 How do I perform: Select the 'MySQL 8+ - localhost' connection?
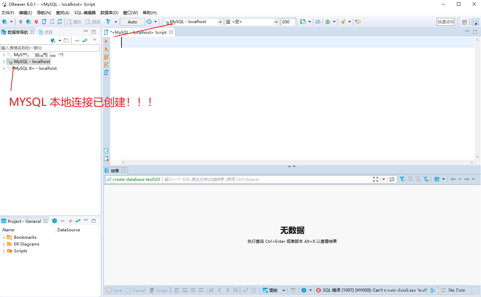[35, 68]
